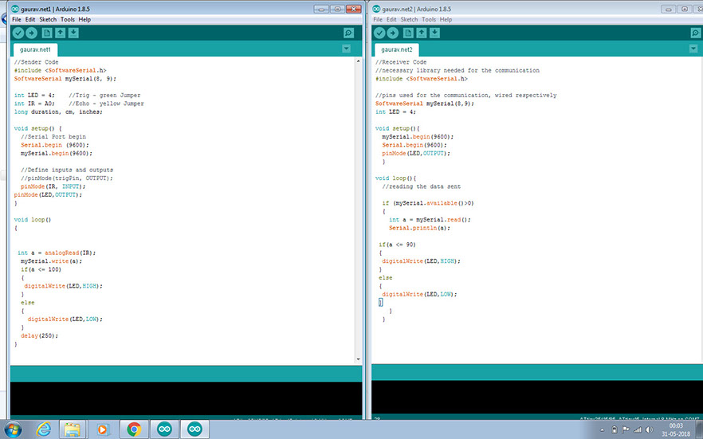Click 'if(a <= 90)' line in receiver
Screen dimensions: 703x439
click(397, 245)
